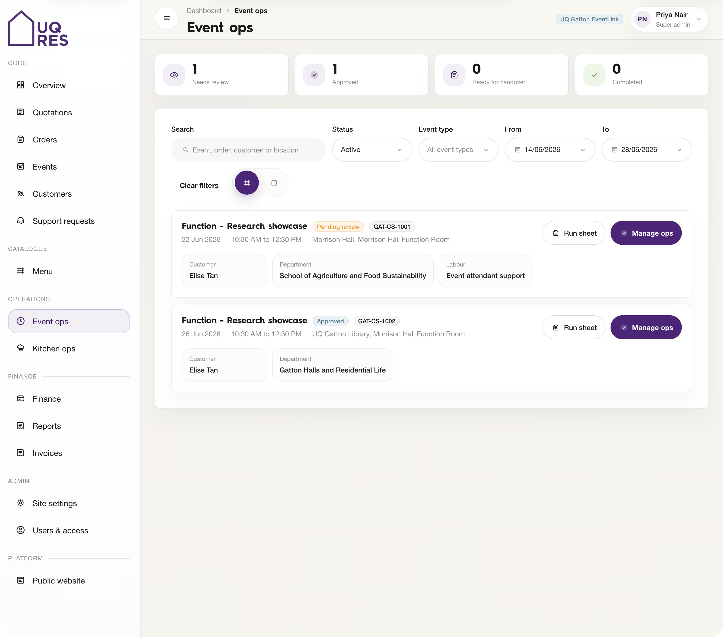Screen dimensions: 723x637
Task: Click the Ready for handover clipboard icon
Action: click(454, 75)
